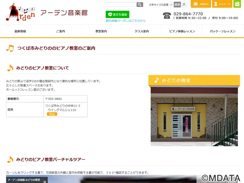Click the search magnifier button
Image resolution: width=244 pixels, height=183 pixels.
(140, 5)
